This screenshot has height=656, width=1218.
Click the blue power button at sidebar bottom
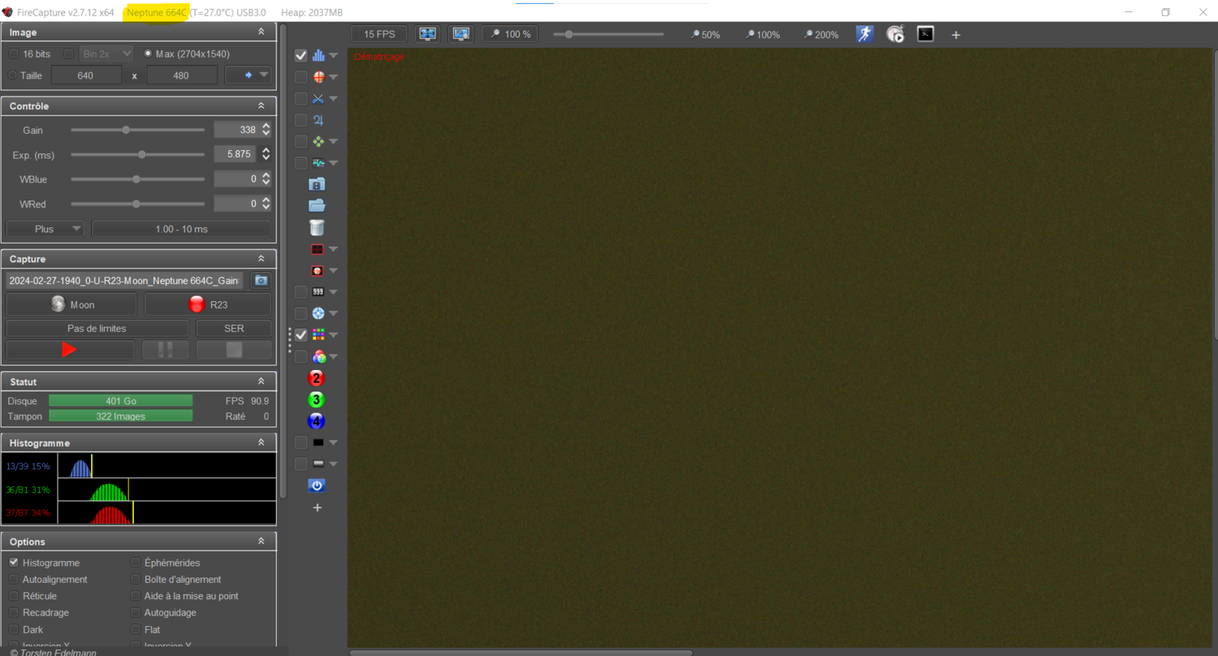(x=317, y=485)
